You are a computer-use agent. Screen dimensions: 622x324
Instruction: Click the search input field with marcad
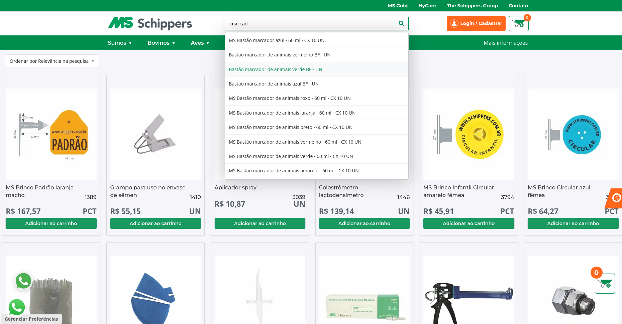pyautogui.click(x=311, y=23)
